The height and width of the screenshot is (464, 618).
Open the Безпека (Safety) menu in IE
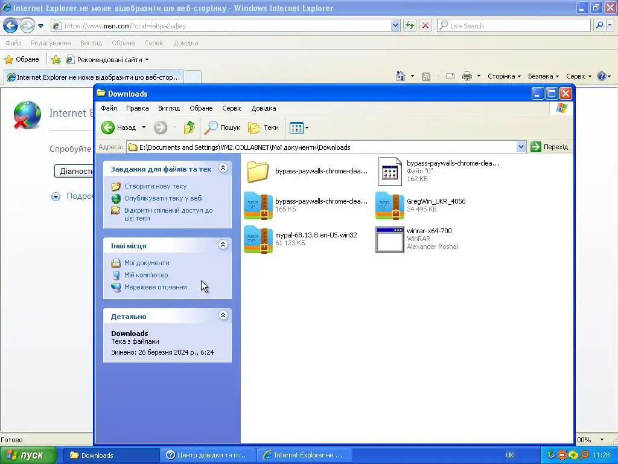coord(543,76)
